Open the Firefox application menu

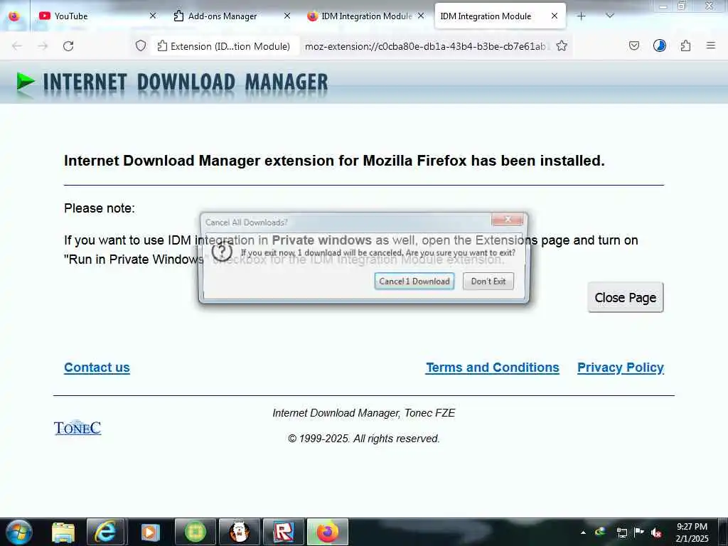(710, 45)
